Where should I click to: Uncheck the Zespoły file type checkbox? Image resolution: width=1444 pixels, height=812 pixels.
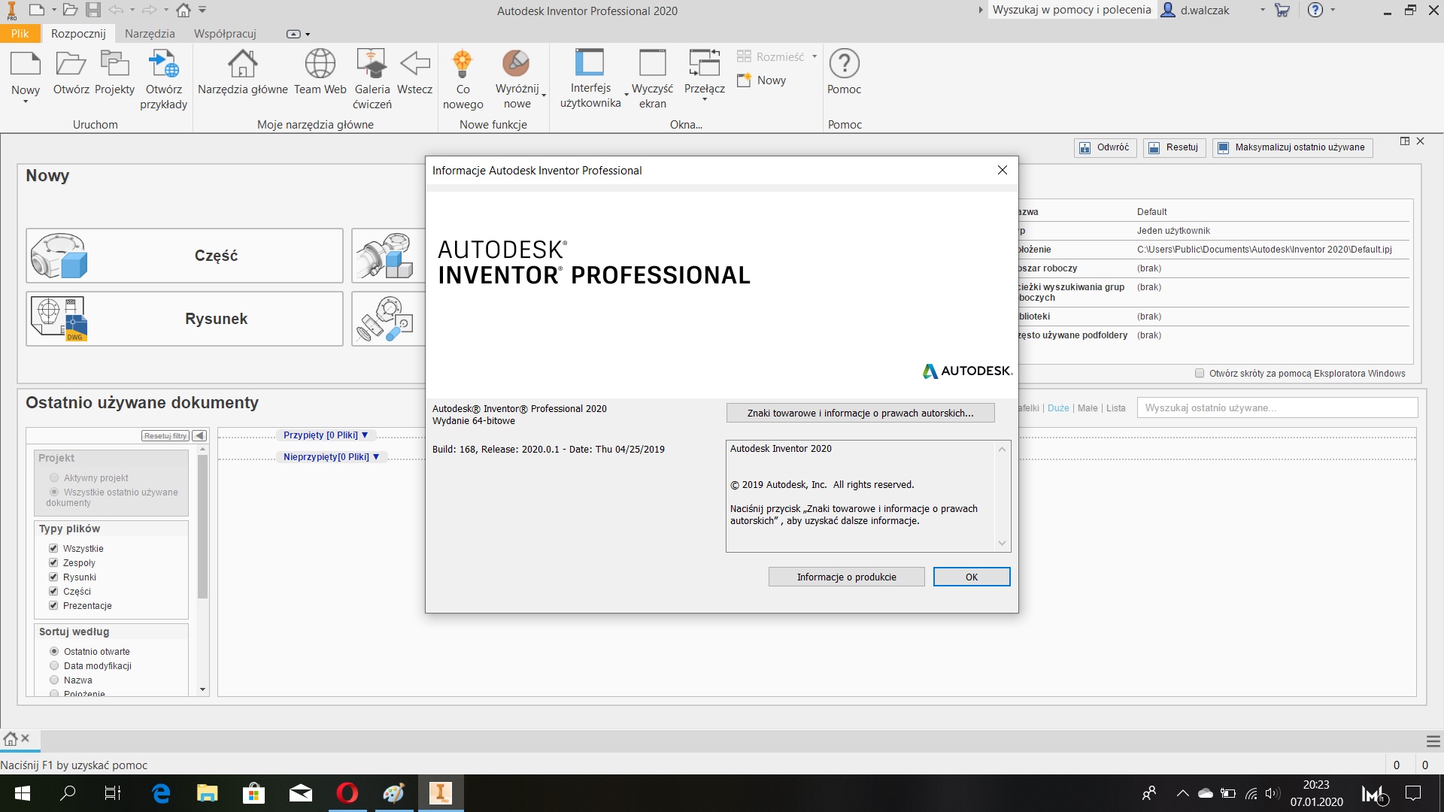[53, 562]
